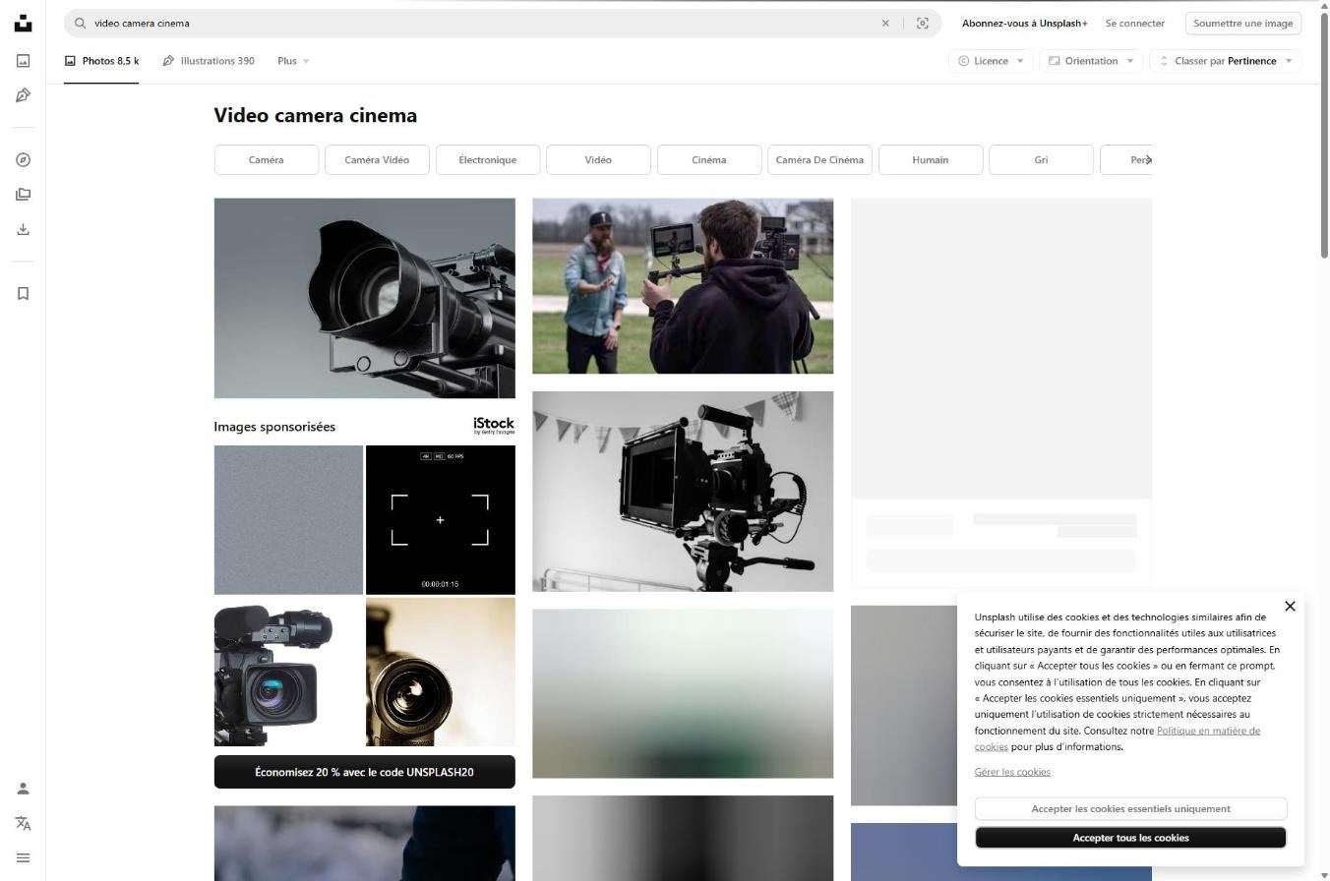Image resolution: width=1330 pixels, height=881 pixels.
Task: Open the hamburger menu at bottom left
Action: [23, 858]
